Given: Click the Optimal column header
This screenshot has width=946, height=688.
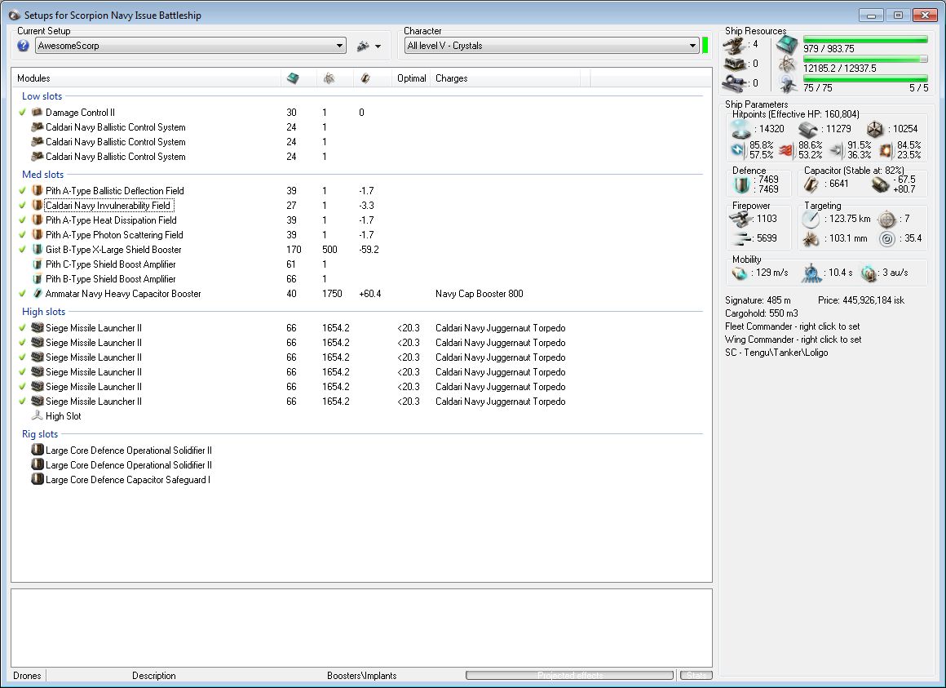Looking at the screenshot, I should tap(412, 78).
